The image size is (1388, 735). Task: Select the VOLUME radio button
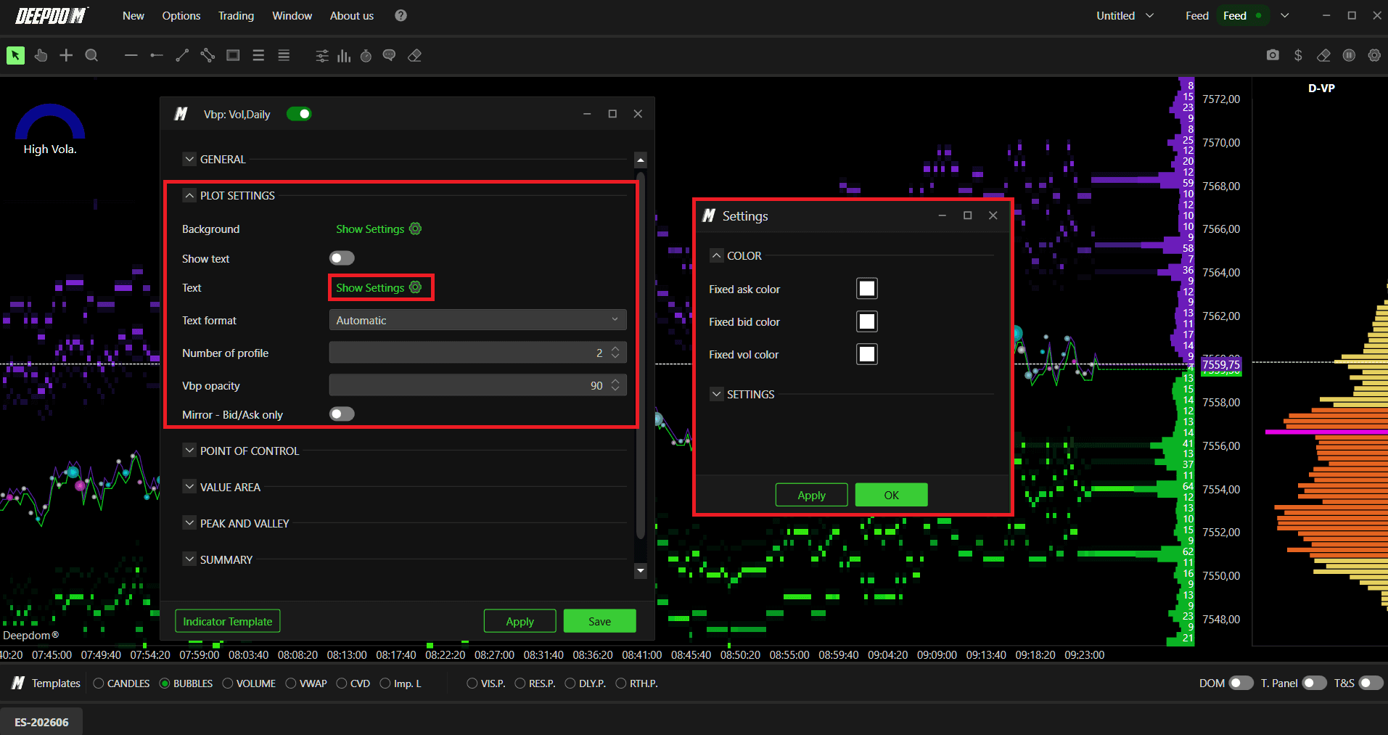coord(228,683)
